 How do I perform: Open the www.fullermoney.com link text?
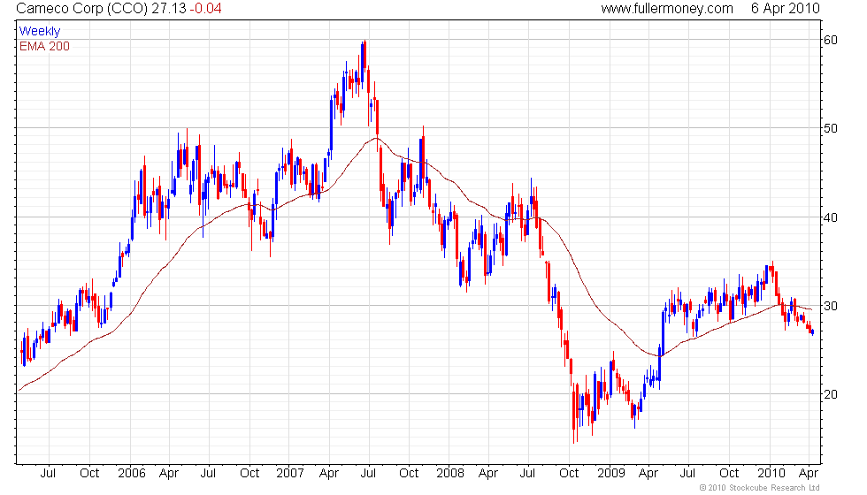coord(667,8)
